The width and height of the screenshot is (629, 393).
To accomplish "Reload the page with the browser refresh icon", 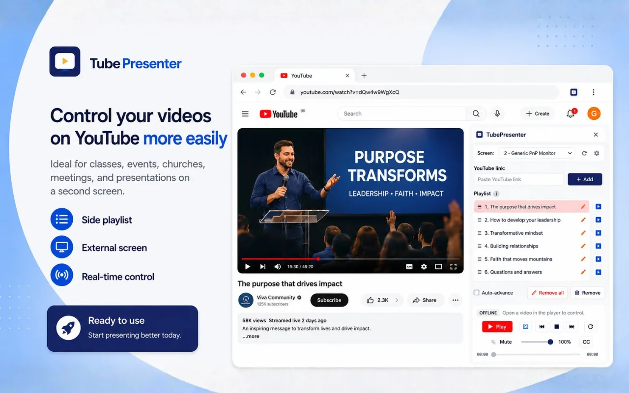I will tap(273, 92).
